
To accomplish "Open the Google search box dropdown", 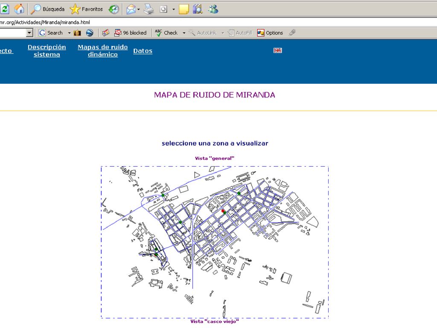I will tap(29, 33).
